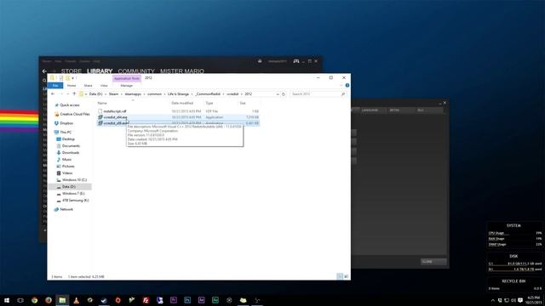Switch to the Home ribbon tab
The image size is (545, 306).
[x=72, y=85]
